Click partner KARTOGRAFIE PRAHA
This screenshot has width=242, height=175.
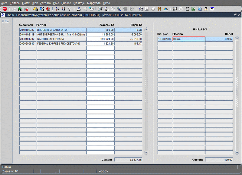[61, 39]
